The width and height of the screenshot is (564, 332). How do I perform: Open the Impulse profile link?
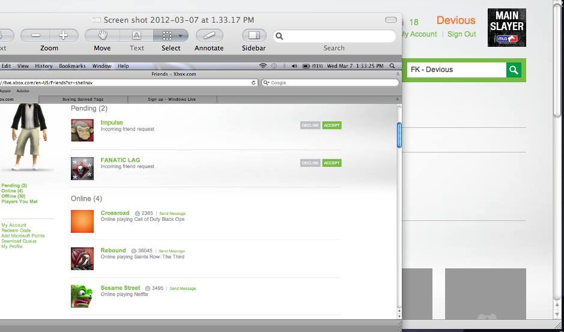[x=112, y=122]
